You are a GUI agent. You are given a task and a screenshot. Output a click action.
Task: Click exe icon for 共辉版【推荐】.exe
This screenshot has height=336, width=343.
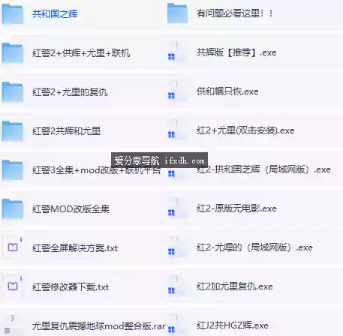177,51
